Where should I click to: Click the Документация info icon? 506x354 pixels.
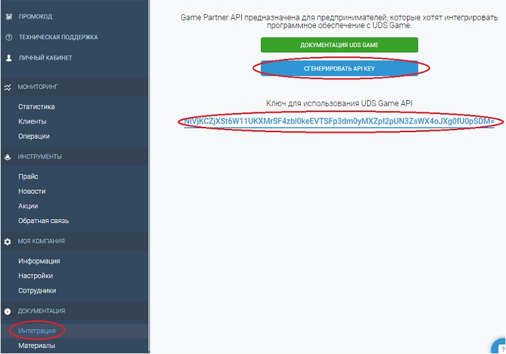click(x=8, y=311)
